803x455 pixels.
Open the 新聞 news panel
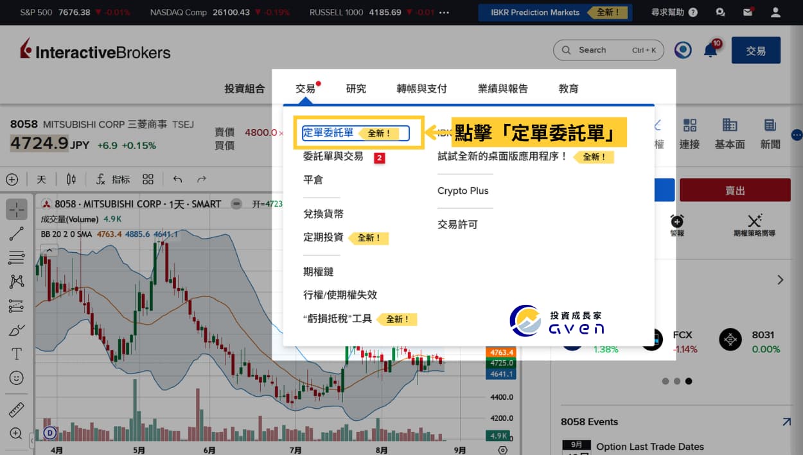[770, 133]
